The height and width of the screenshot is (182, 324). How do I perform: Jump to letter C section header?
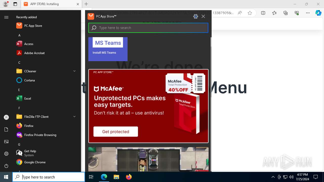[19, 63]
